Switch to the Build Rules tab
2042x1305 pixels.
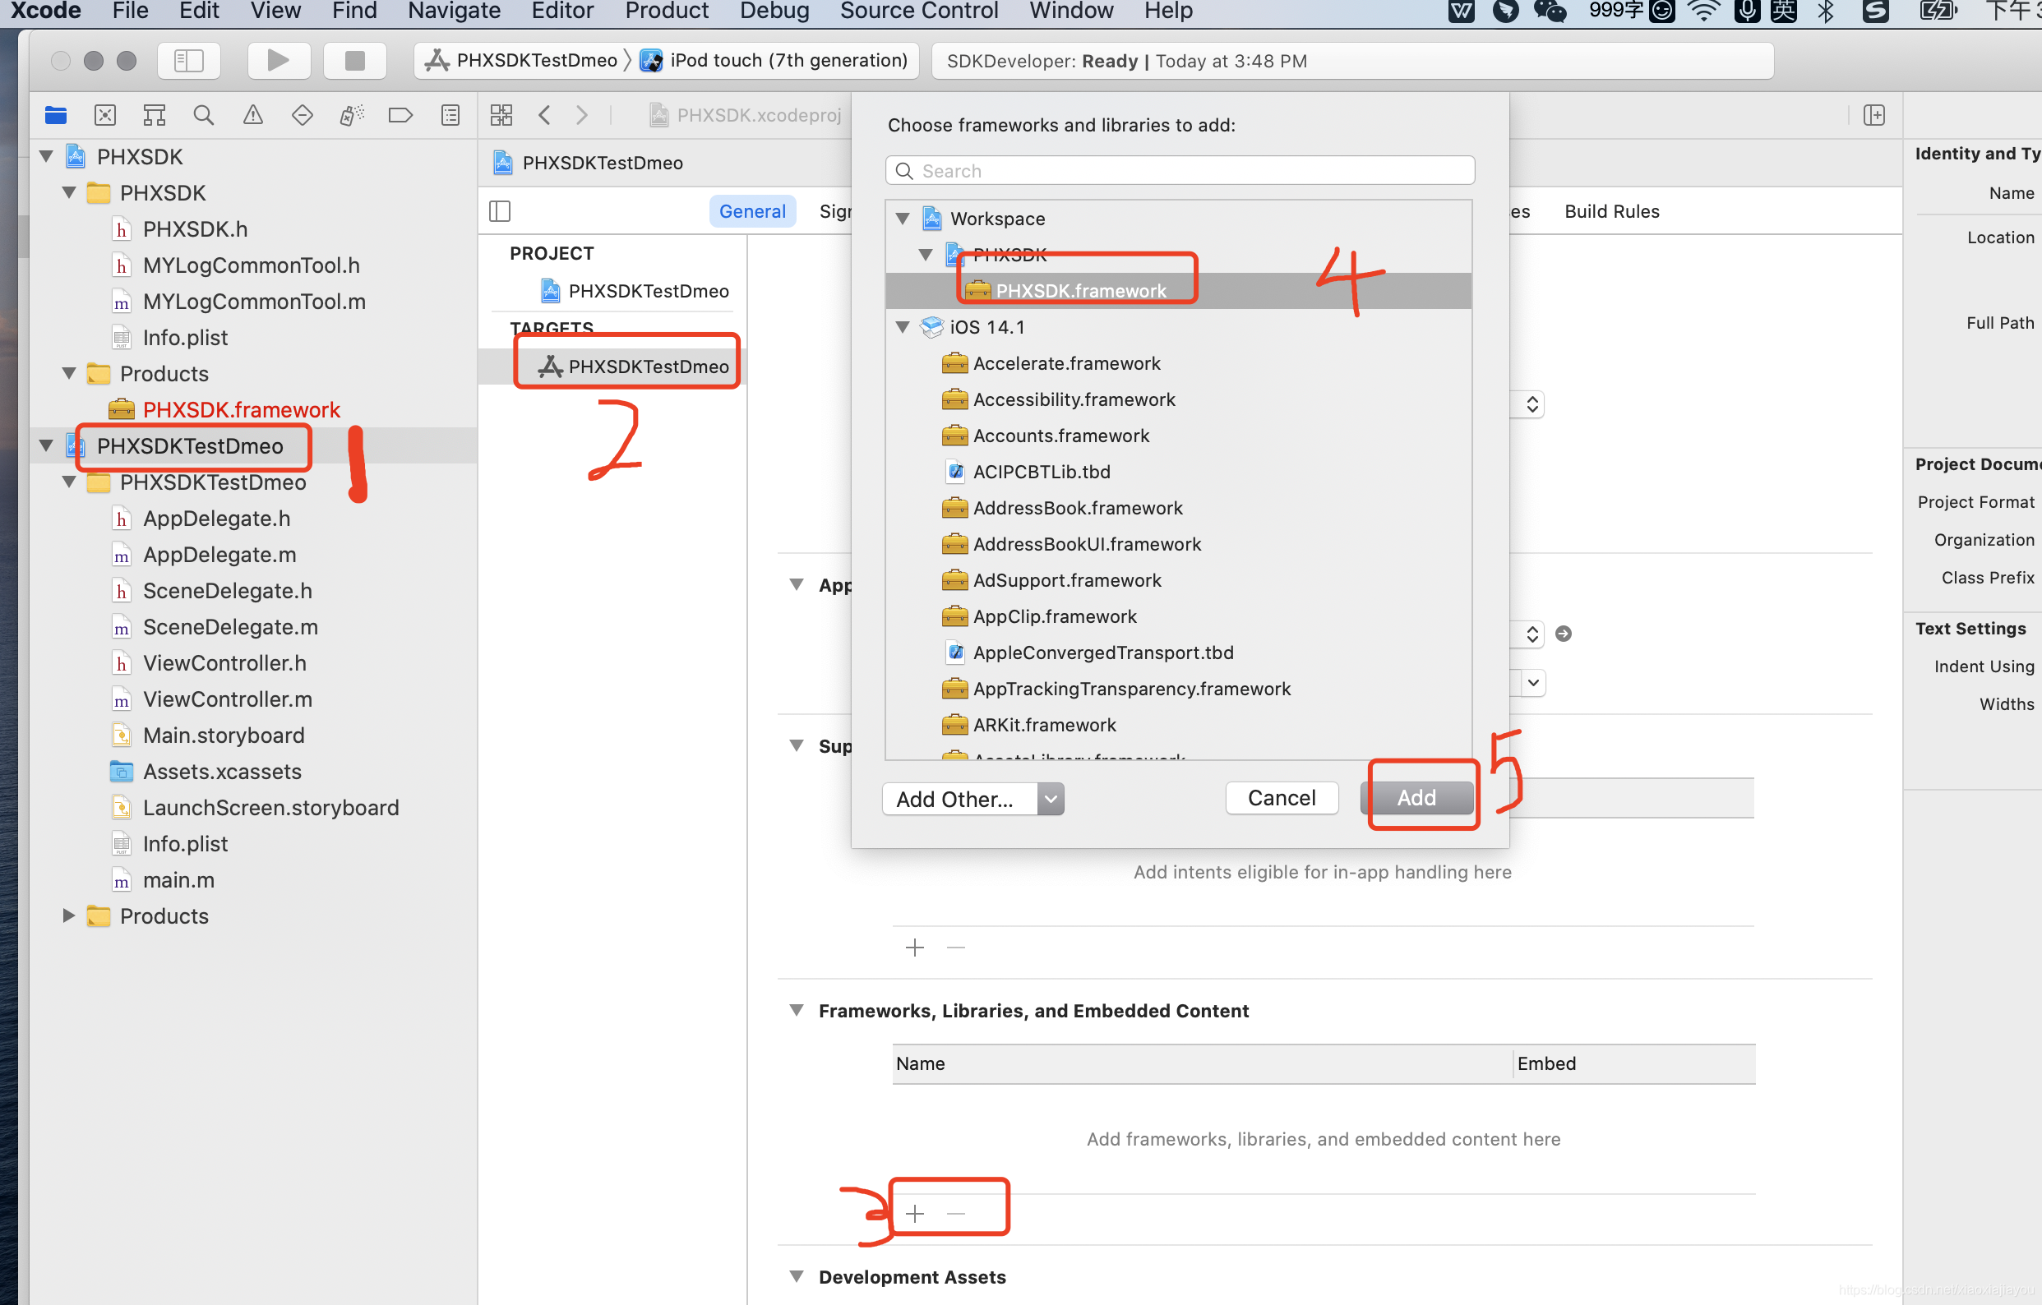click(1611, 211)
